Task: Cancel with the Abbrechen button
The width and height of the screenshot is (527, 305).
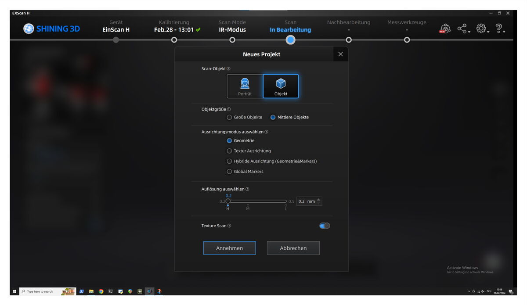Action: click(x=293, y=248)
